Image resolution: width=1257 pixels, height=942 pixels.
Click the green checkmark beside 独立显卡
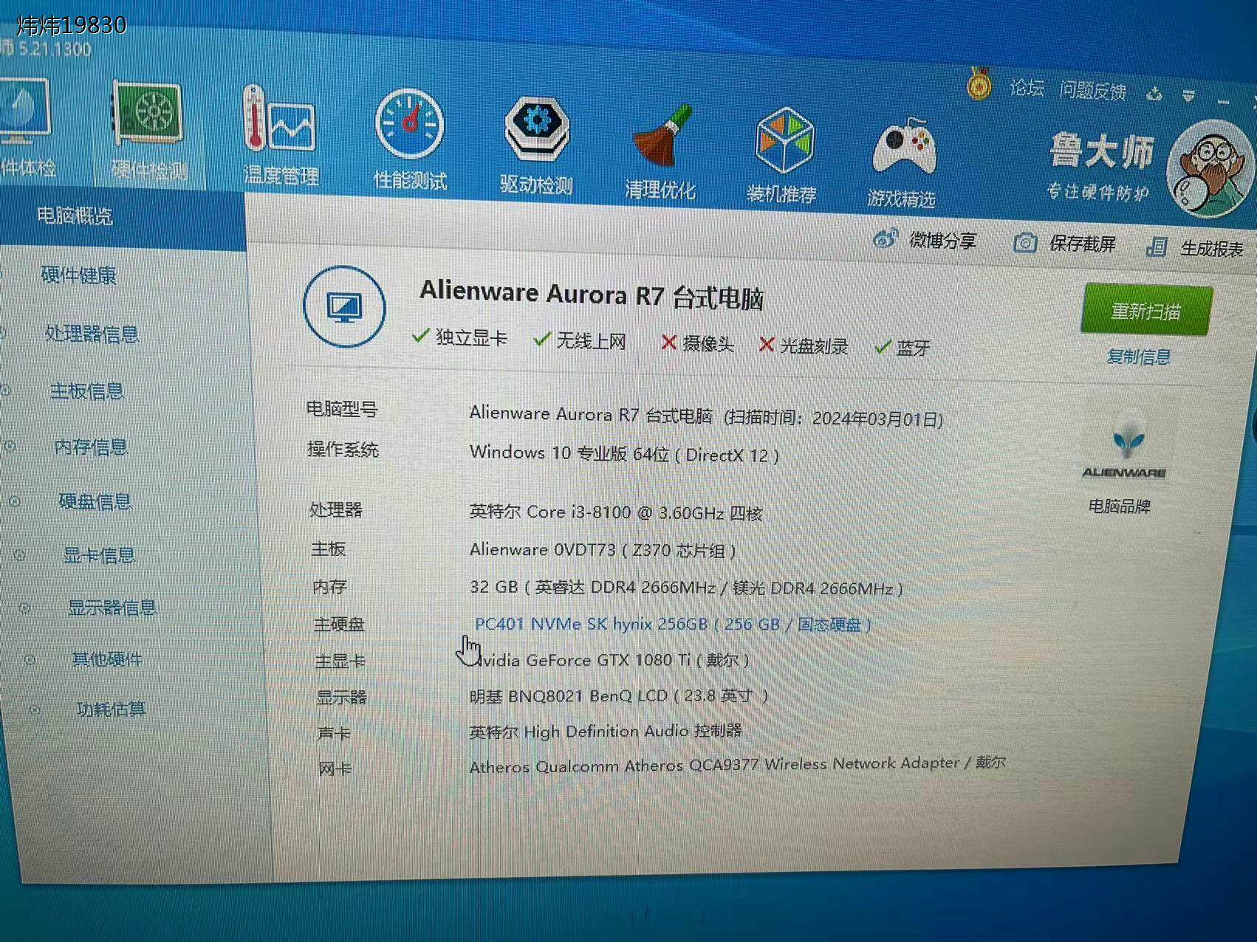coord(422,336)
